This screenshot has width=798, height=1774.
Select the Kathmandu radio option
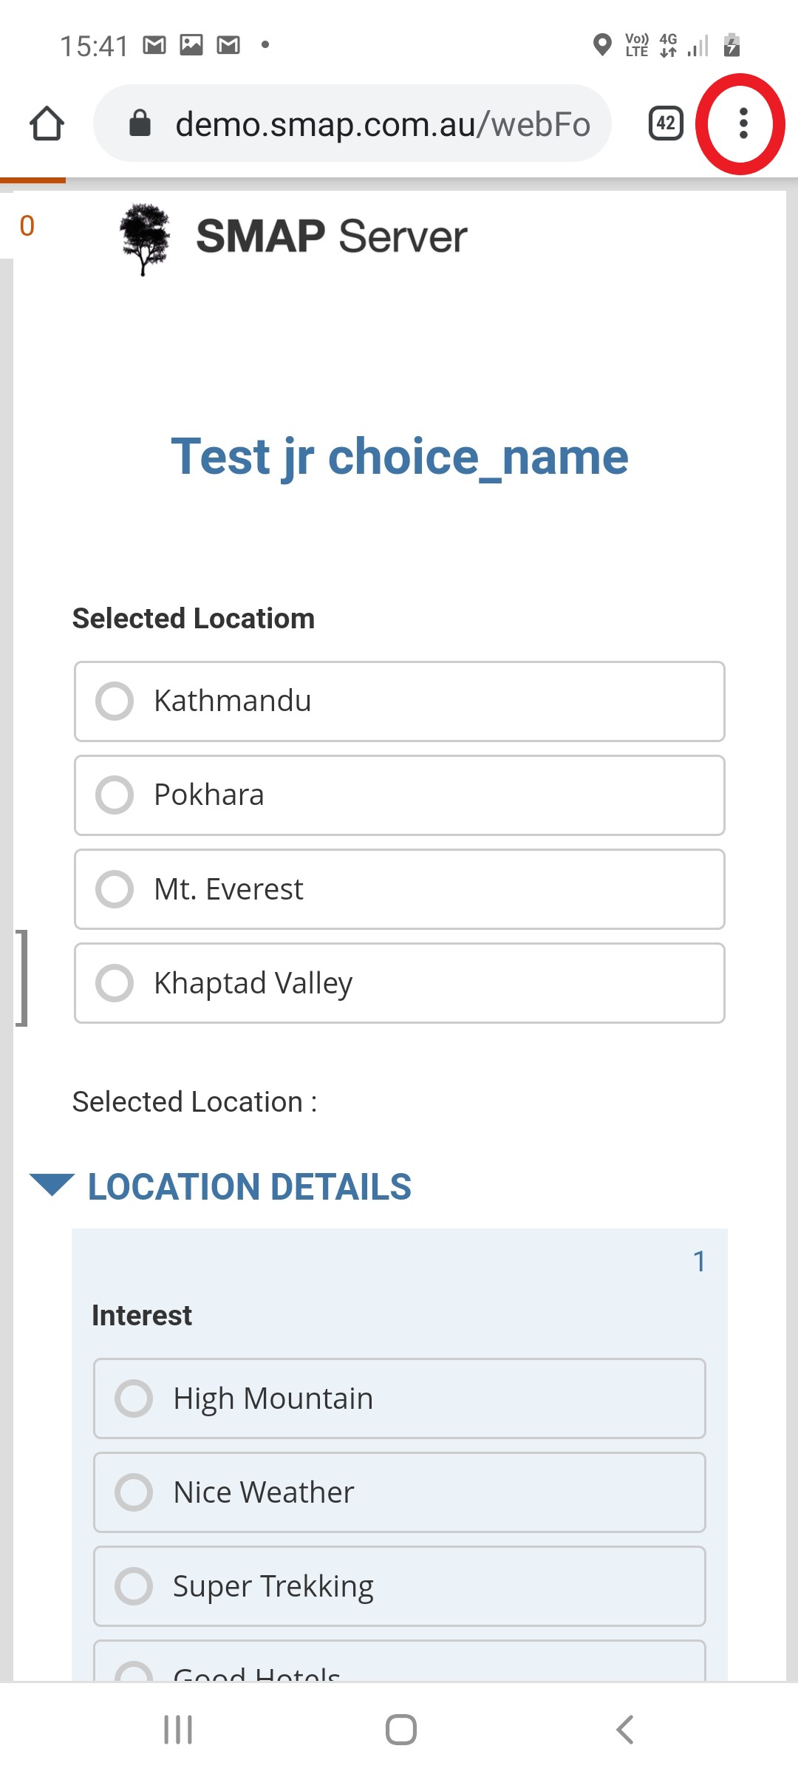click(115, 701)
